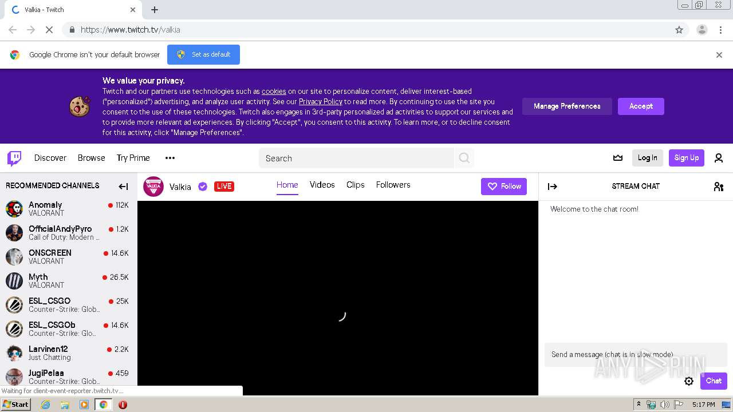The height and width of the screenshot is (412, 733).
Task: Focus the Twitch search field
Action: point(357,158)
